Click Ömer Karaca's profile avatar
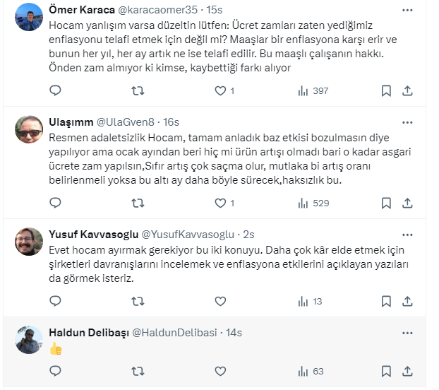This screenshot has width=439, height=390. [28, 17]
